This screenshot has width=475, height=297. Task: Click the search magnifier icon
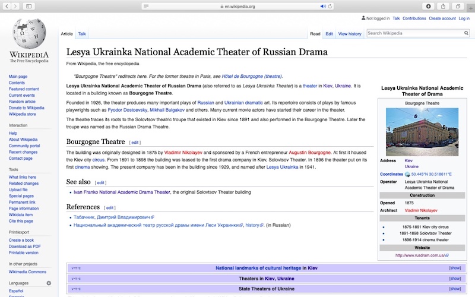(x=466, y=33)
